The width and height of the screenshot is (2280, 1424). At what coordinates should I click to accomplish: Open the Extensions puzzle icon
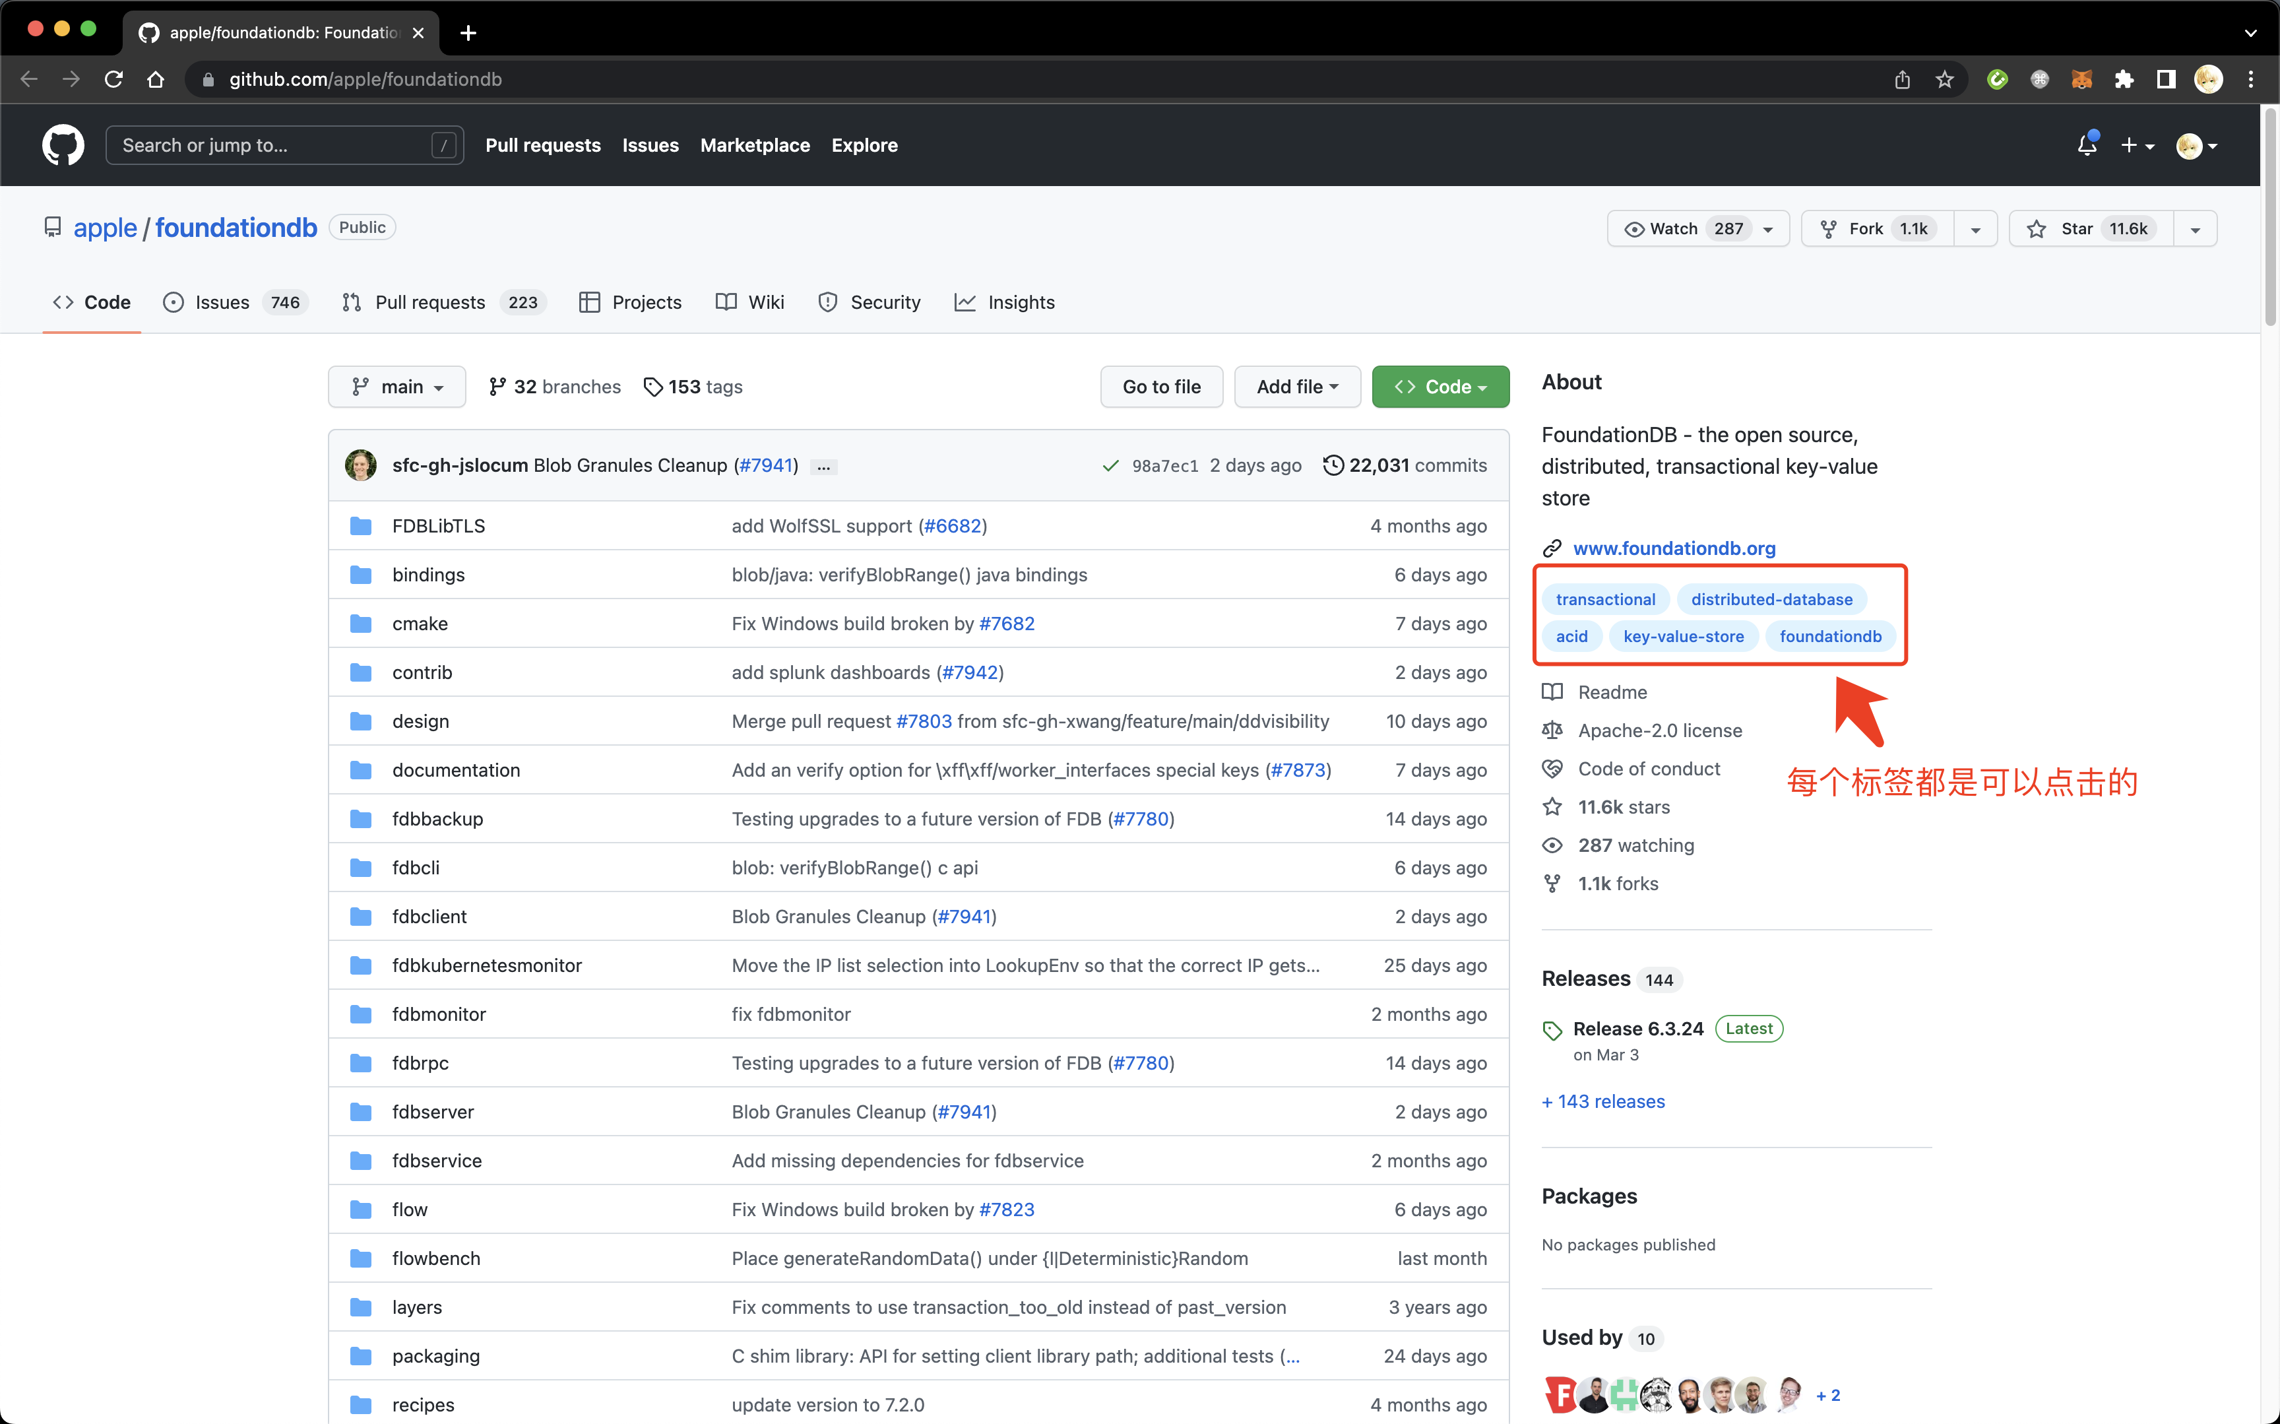2124,79
